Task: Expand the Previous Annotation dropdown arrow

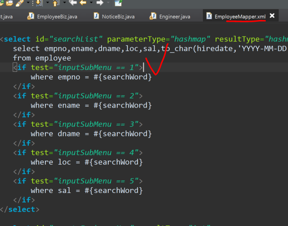Action: [x=65, y=3]
